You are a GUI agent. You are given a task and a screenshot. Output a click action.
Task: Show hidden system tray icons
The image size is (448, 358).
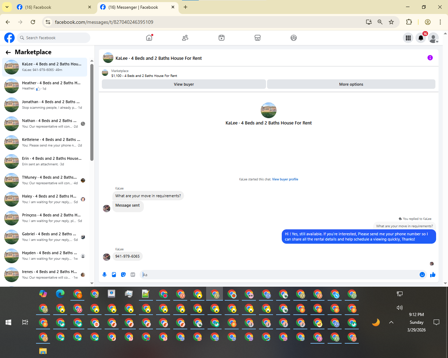pos(391,322)
